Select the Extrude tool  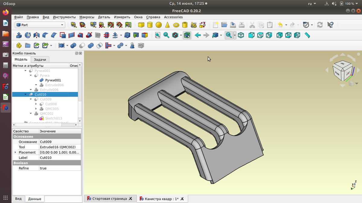click(19, 35)
